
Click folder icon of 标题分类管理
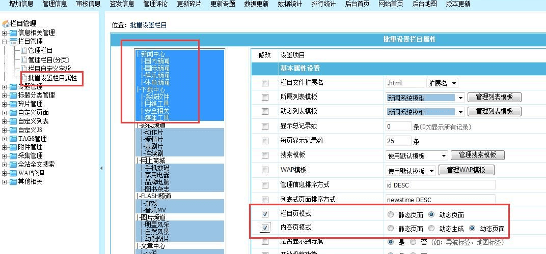[13, 95]
